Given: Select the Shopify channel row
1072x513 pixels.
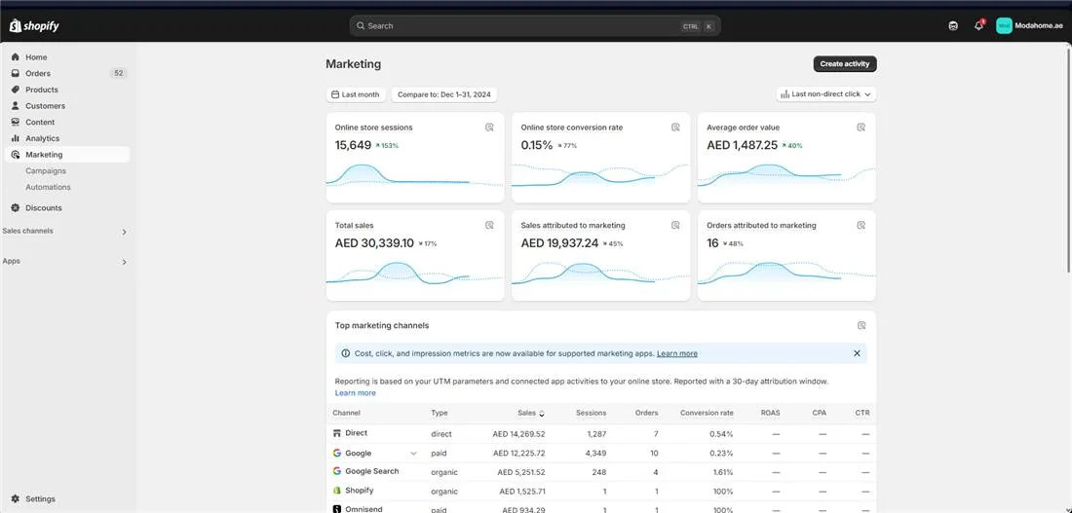Looking at the screenshot, I should point(601,492).
